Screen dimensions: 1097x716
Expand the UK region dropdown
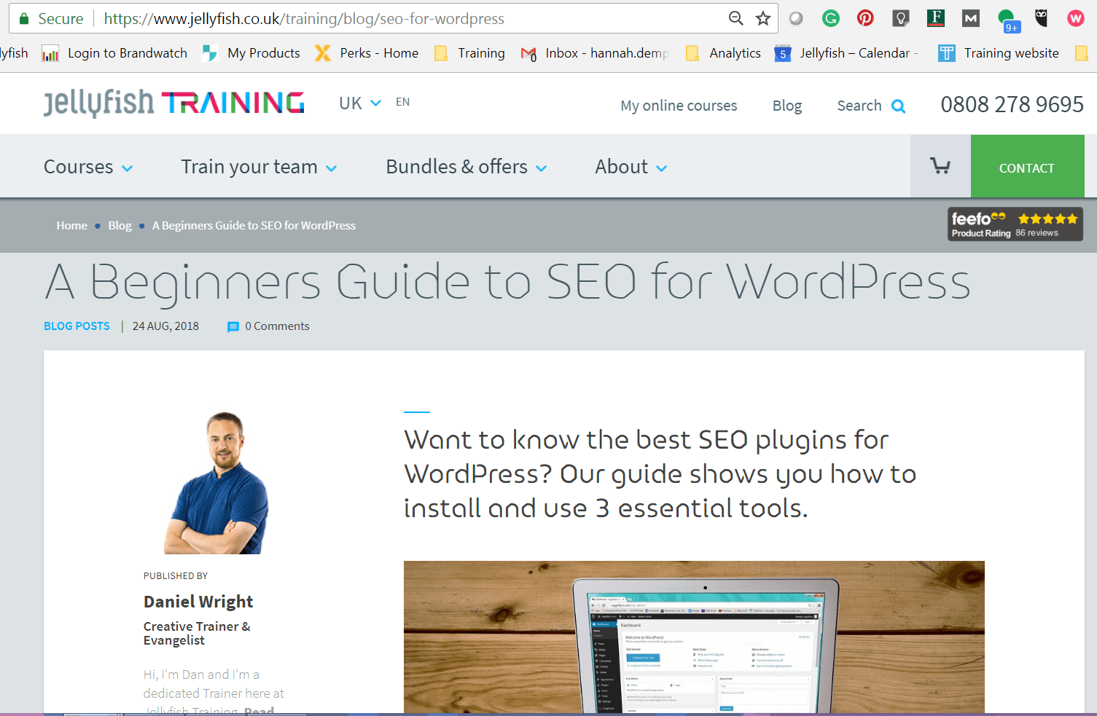[x=360, y=103]
